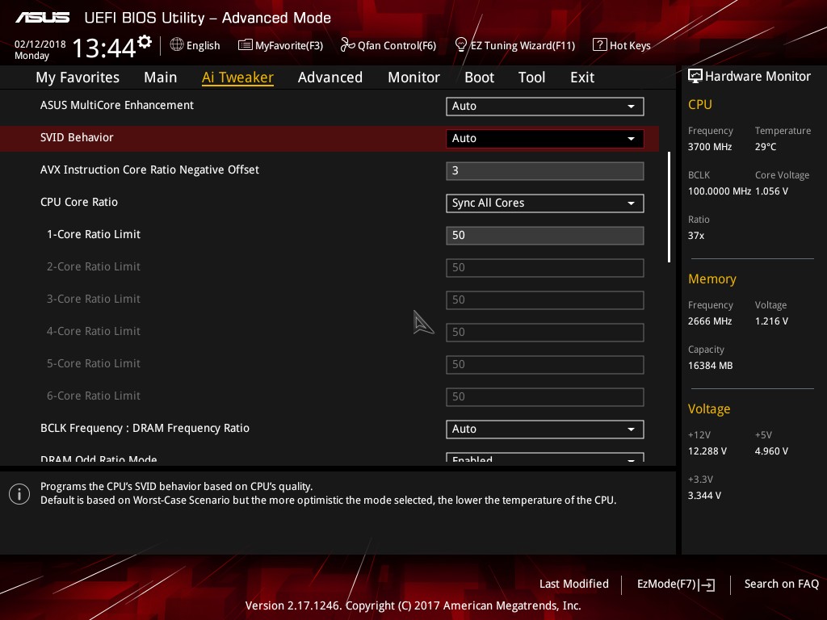This screenshot has width=827, height=620.
Task: Click the 5-Core Ratio Limit field
Action: coord(545,364)
